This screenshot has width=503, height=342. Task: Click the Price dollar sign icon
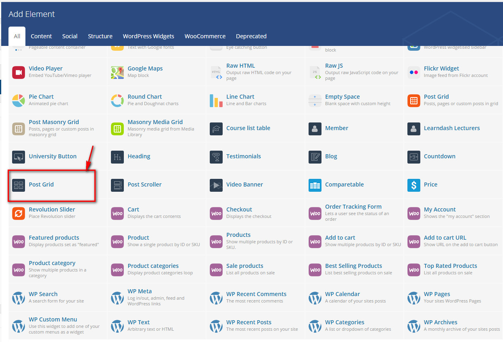(414, 185)
